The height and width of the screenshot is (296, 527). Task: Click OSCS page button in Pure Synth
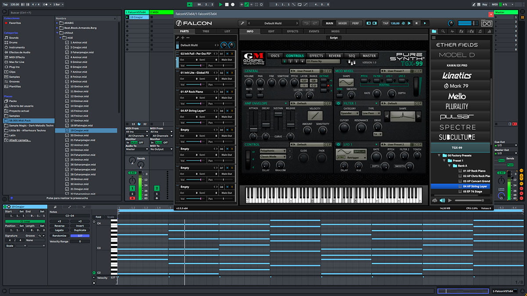275,56
